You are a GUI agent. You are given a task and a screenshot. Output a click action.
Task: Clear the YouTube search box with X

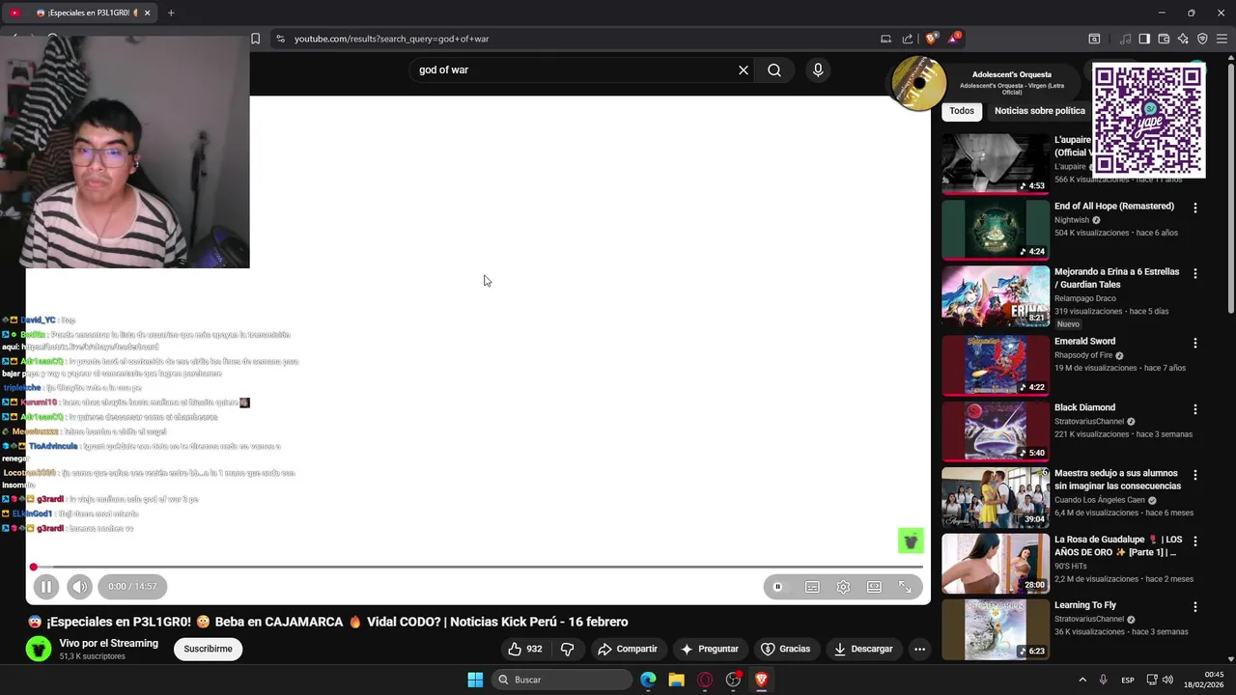tap(744, 69)
